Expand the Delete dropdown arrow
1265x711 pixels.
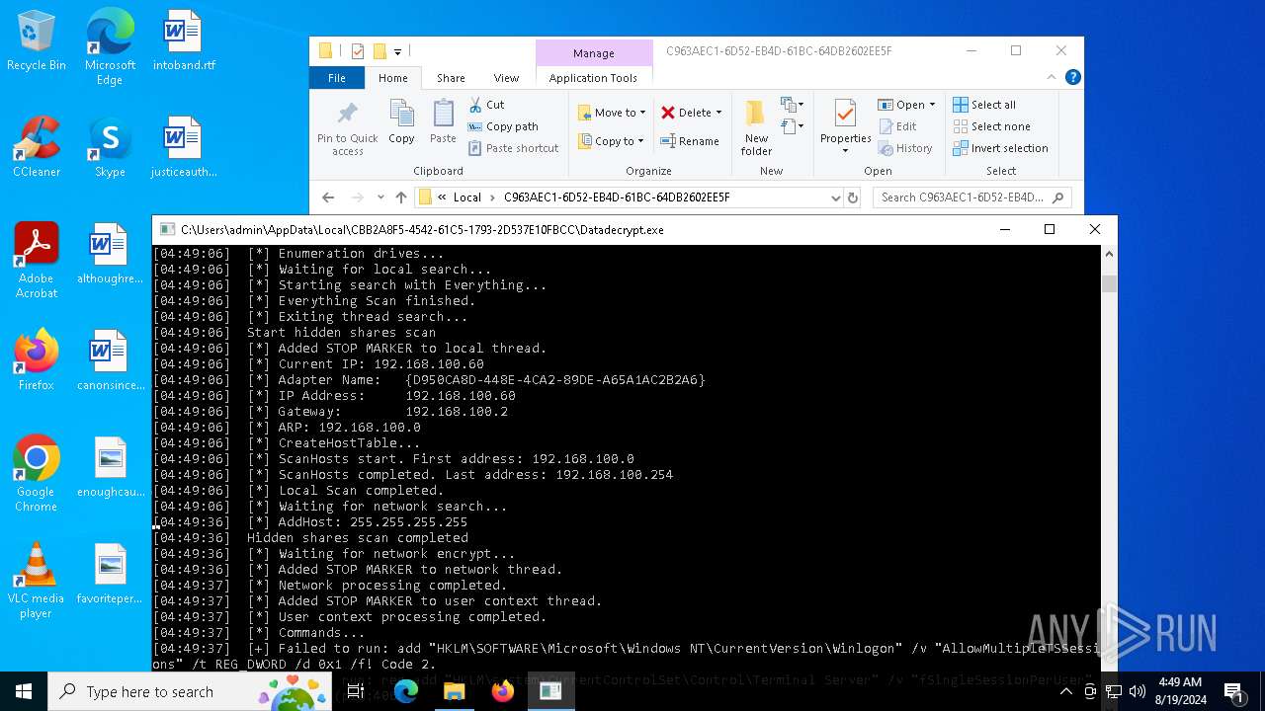coord(718,113)
